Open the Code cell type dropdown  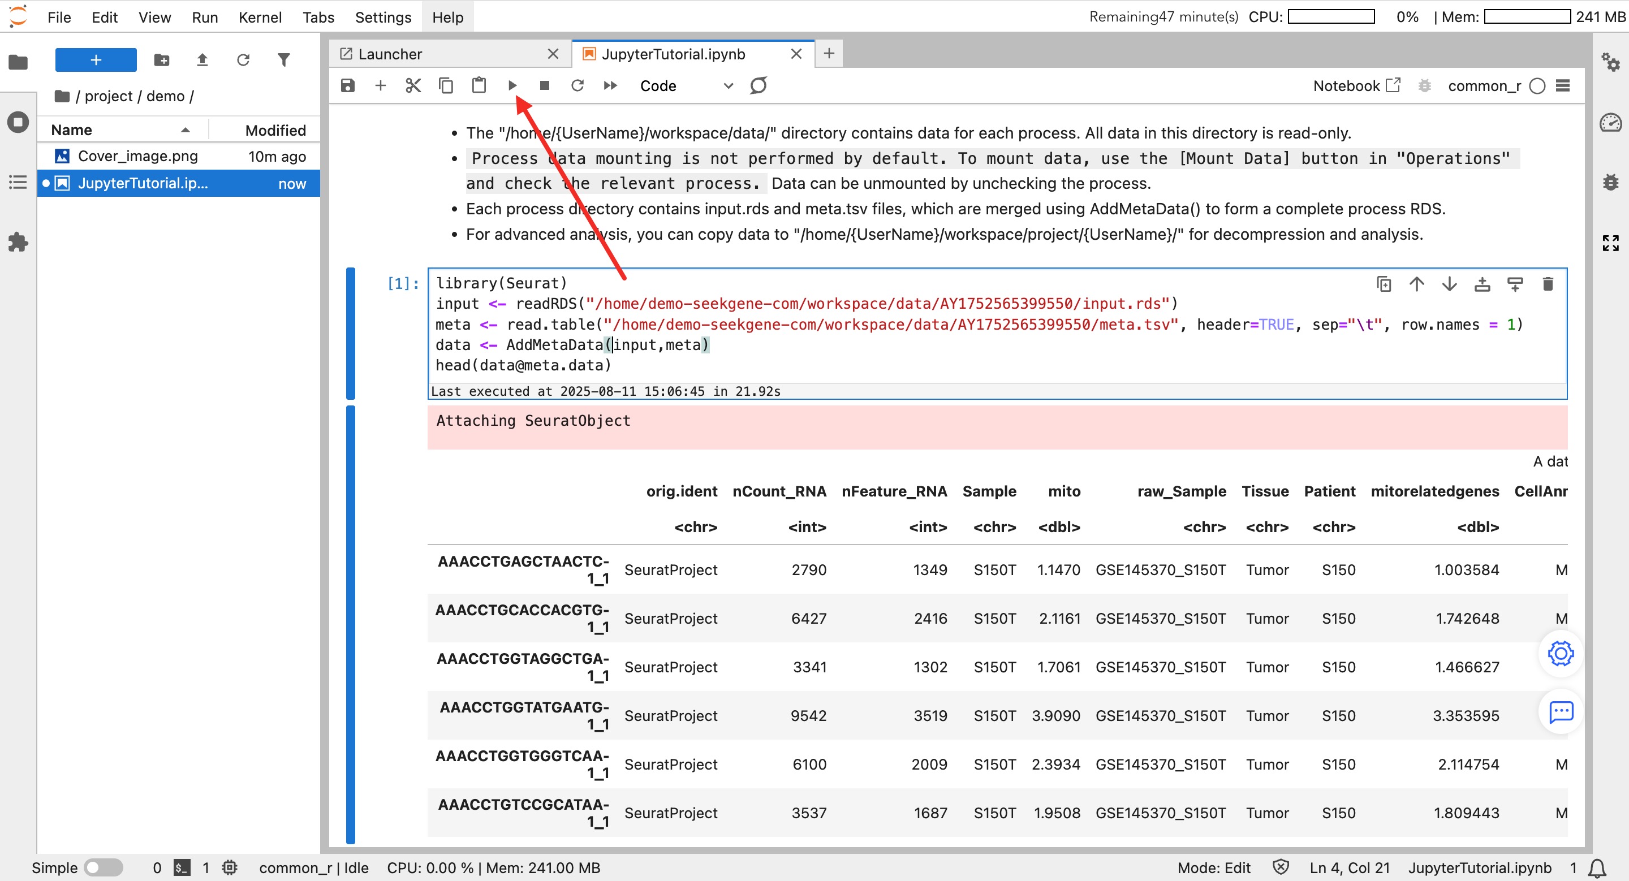coord(686,86)
